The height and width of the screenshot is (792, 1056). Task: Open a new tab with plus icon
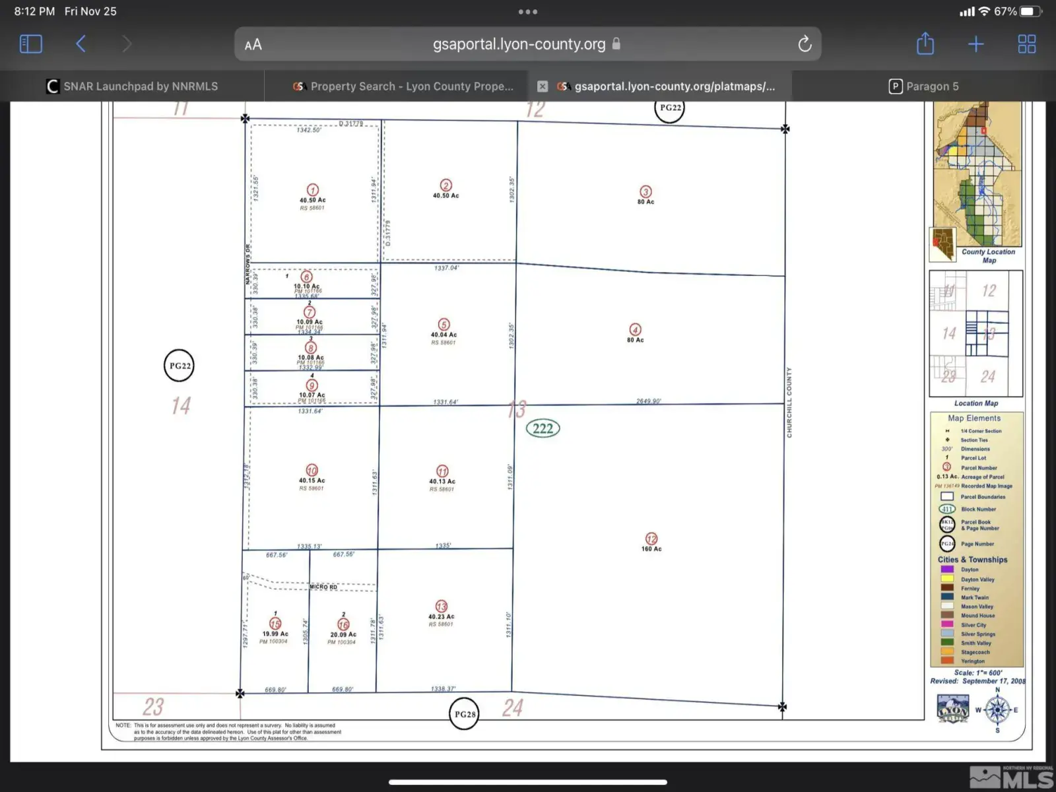(x=975, y=44)
